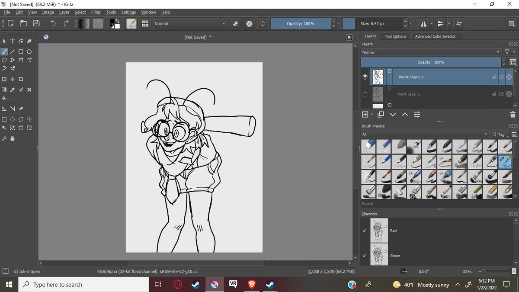
Task: Delete layer with trash icon
Action: point(513,115)
